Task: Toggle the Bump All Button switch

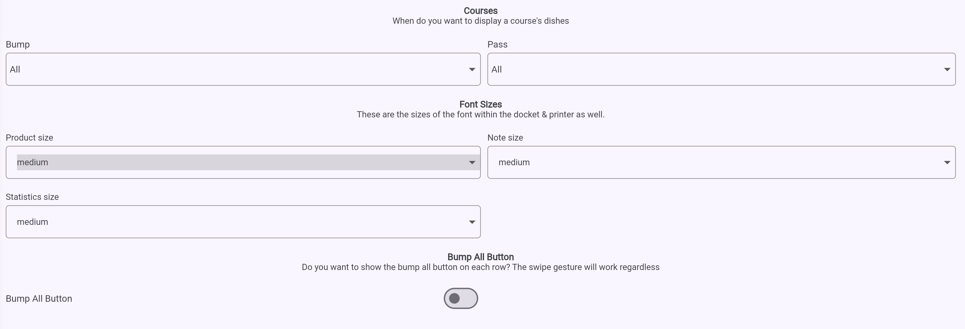Action: [460, 298]
